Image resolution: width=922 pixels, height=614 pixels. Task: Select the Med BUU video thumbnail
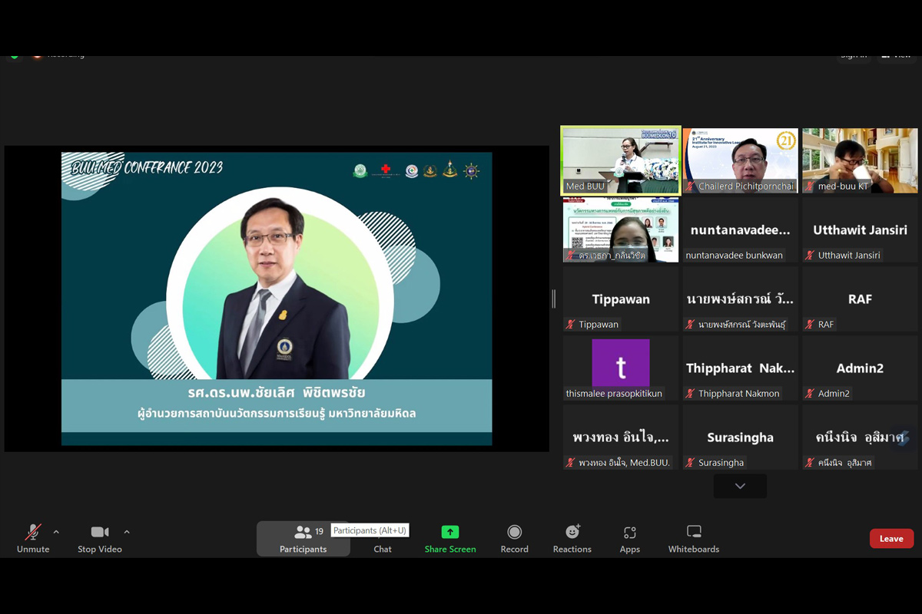point(621,160)
